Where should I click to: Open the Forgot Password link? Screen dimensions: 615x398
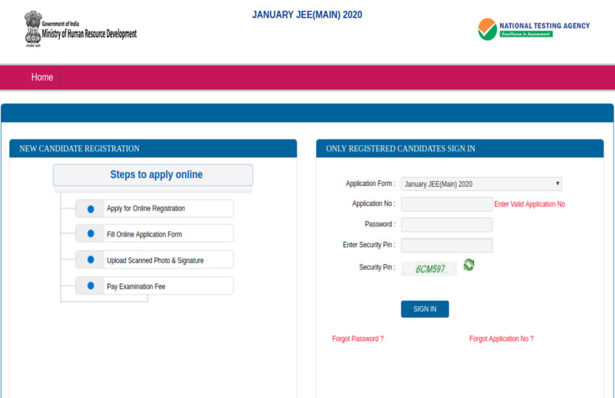click(x=357, y=339)
